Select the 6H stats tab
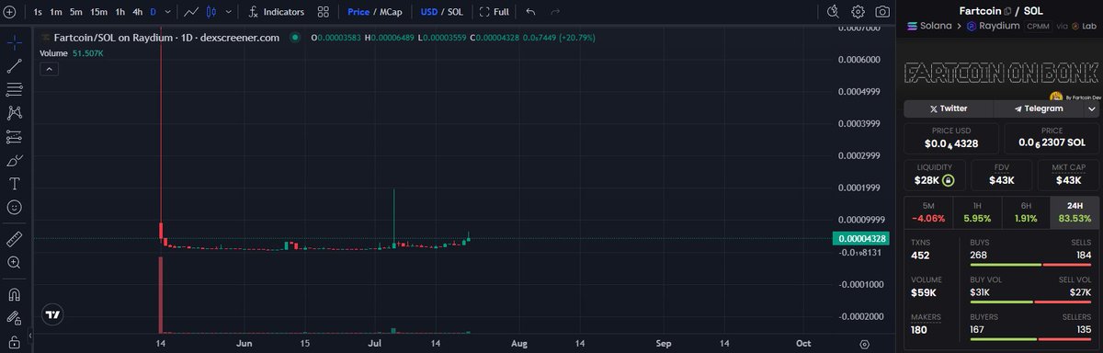 (1026, 212)
